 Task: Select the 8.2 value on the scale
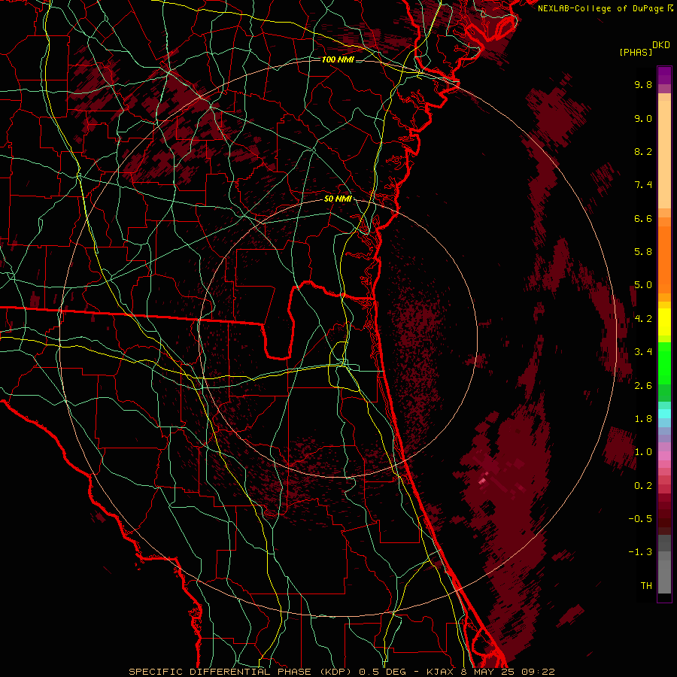(643, 151)
